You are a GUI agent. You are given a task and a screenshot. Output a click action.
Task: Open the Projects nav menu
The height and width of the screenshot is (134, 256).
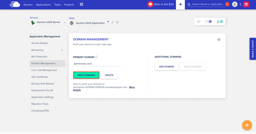[69, 5]
